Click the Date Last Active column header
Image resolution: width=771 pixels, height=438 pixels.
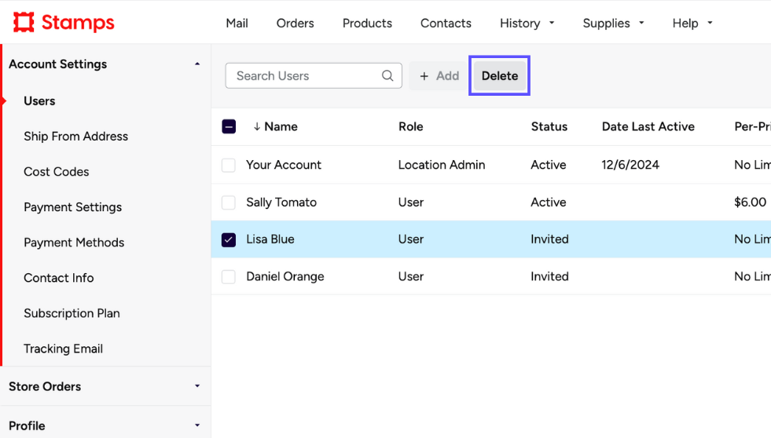648,126
